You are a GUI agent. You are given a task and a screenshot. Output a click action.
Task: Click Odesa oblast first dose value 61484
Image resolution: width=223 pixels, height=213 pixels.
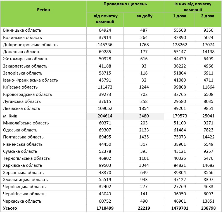point(179,130)
